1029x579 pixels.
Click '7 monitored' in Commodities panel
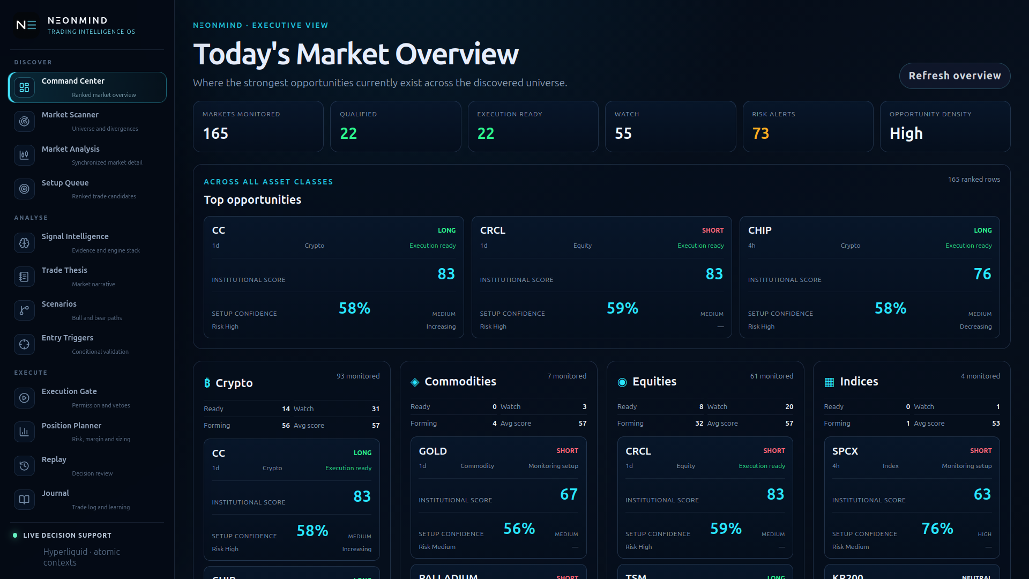coord(566,376)
